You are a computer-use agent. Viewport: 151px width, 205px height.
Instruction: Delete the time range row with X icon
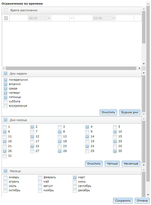pos(138,18)
